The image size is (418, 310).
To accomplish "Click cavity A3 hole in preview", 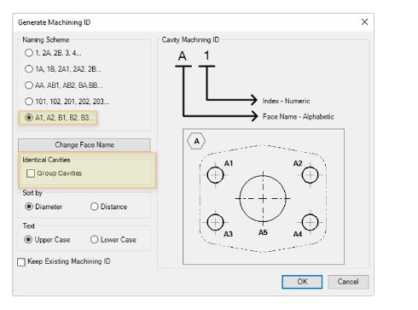I will point(215,222).
